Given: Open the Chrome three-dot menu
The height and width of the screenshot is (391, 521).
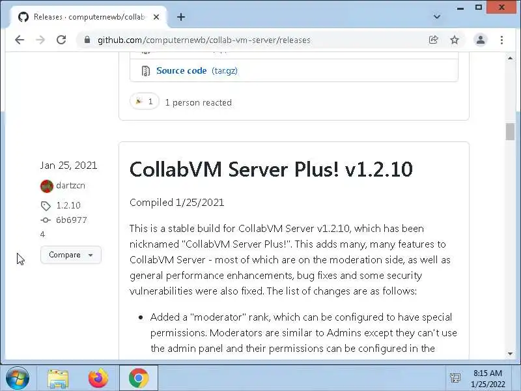Looking at the screenshot, I should pyautogui.click(x=501, y=40).
